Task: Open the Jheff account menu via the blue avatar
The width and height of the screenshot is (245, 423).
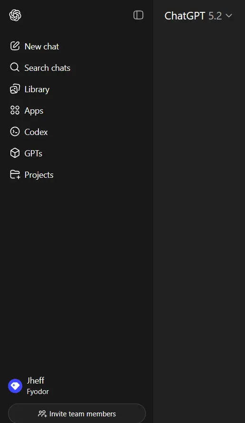Action: 15,386
